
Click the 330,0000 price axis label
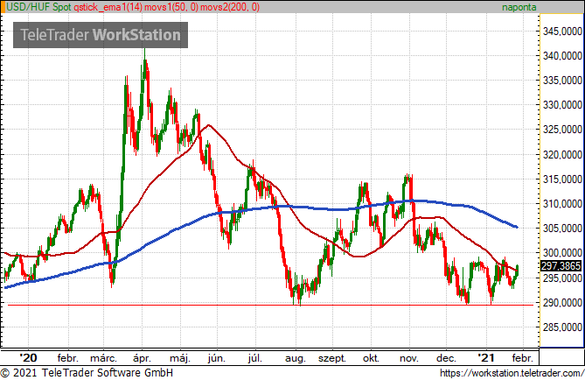(x=562, y=105)
